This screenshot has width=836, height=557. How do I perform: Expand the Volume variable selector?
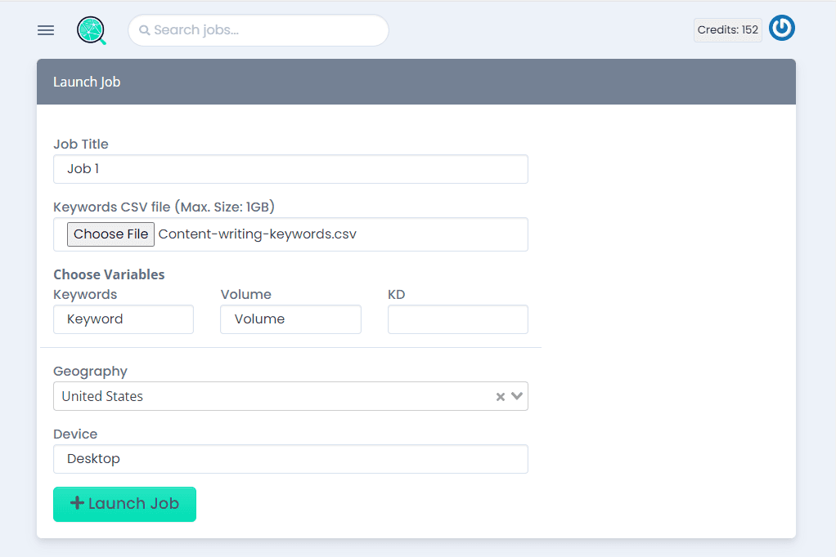(x=290, y=319)
